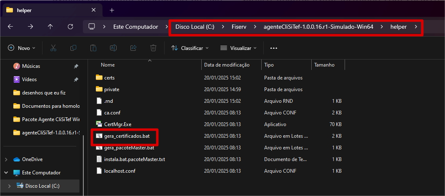This screenshot has height=196, width=445.
Task: Open the Novo dropdown menu
Action: point(22,48)
